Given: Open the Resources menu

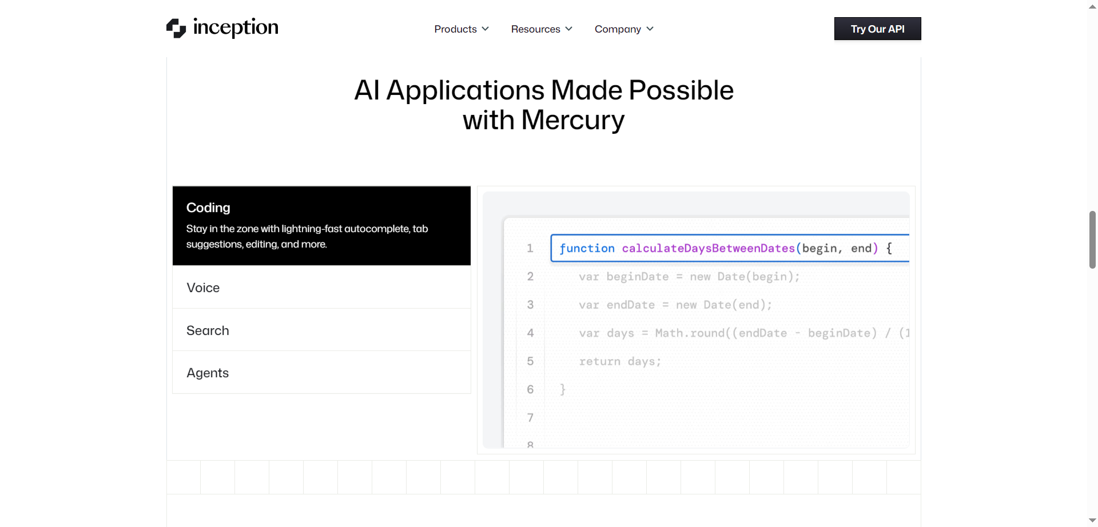Looking at the screenshot, I should [x=541, y=29].
